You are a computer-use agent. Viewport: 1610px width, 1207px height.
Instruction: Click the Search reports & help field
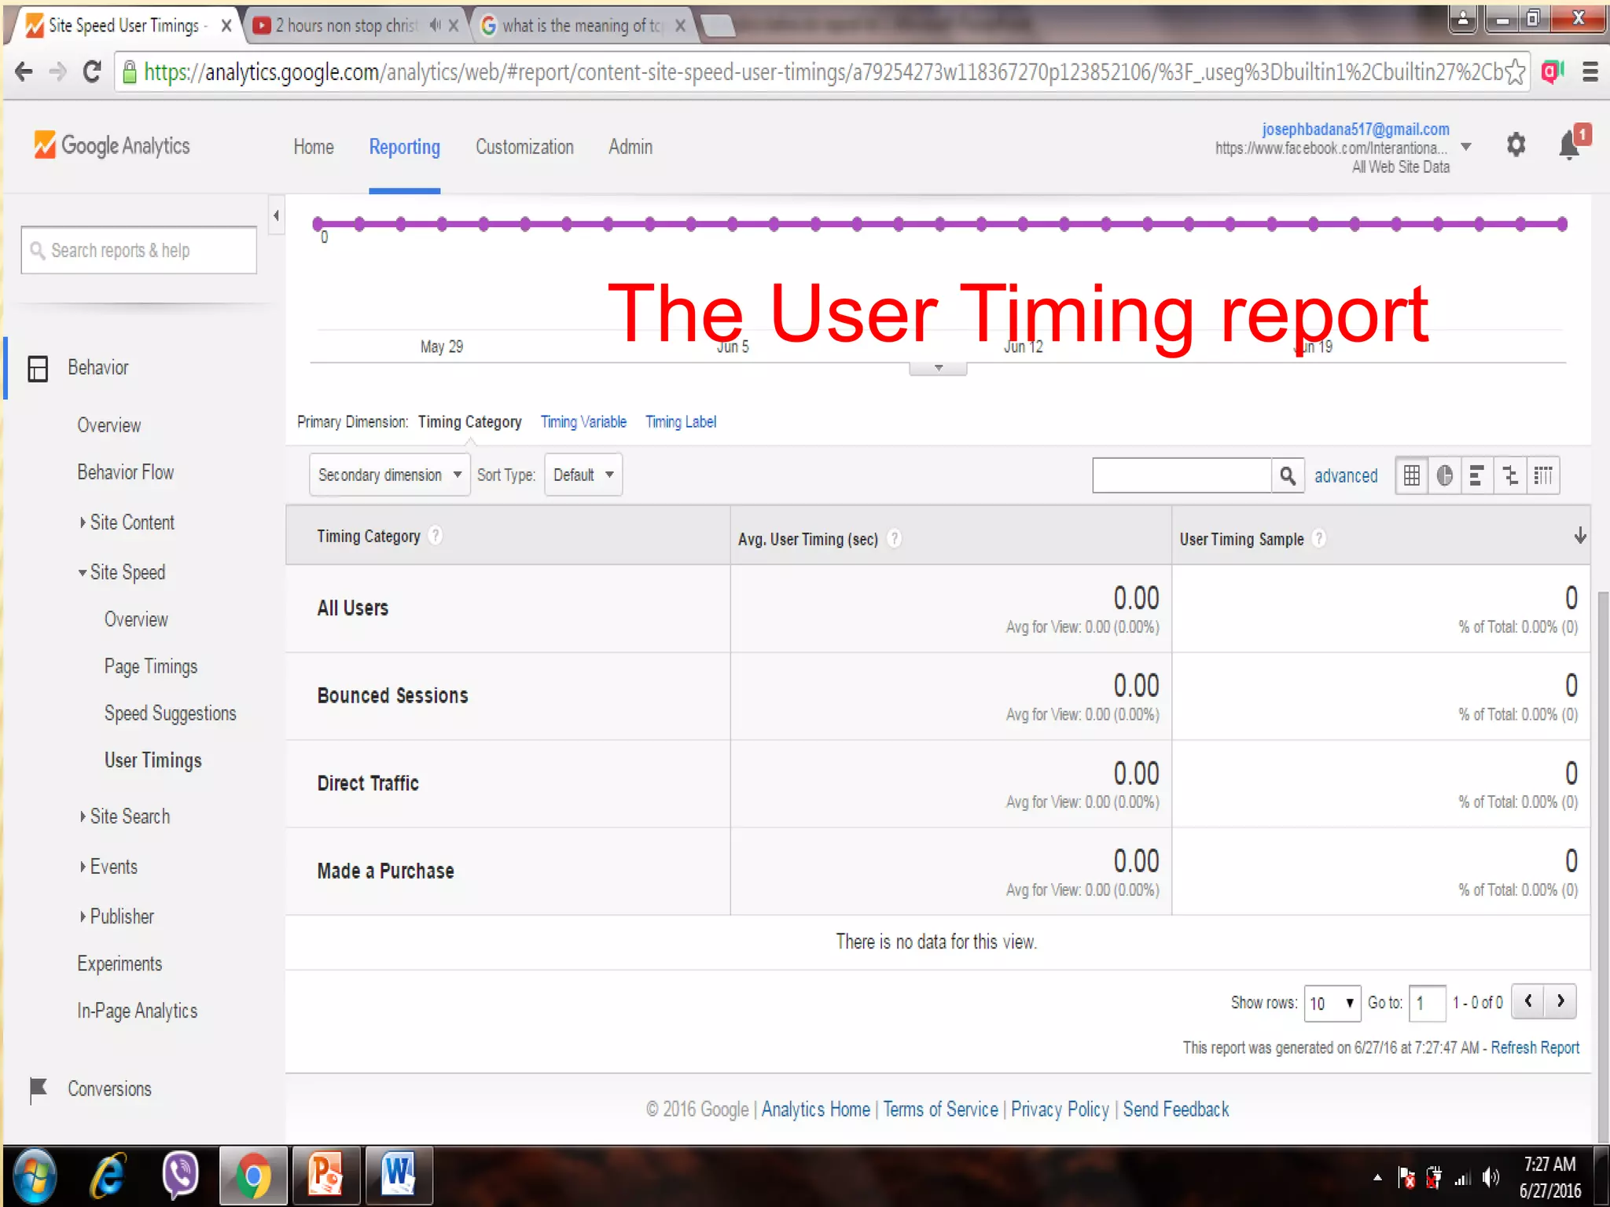click(139, 251)
